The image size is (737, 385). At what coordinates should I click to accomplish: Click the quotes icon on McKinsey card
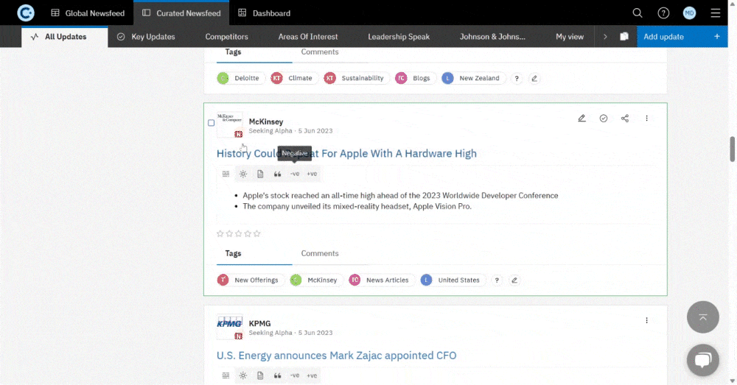click(x=277, y=174)
